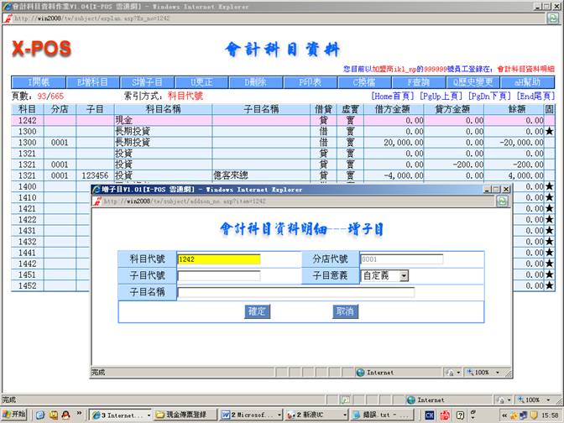The height and width of the screenshot is (423, 564).
Task: Click the 新浪UC taskbar item
Action: pyautogui.click(x=315, y=415)
